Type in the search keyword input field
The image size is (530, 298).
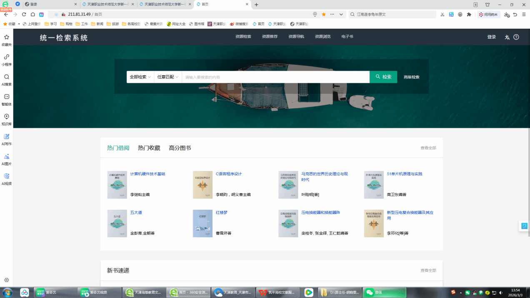(275, 77)
